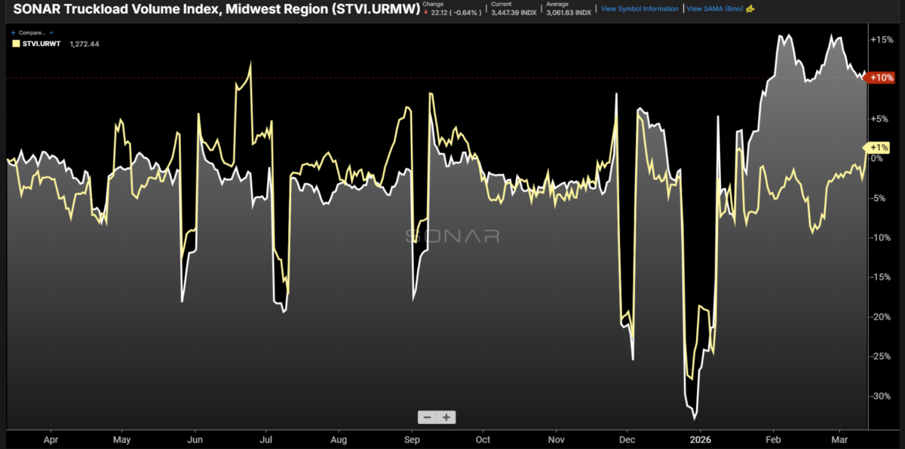Click the 2026 label on time axis
905x449 pixels.
[701, 439]
